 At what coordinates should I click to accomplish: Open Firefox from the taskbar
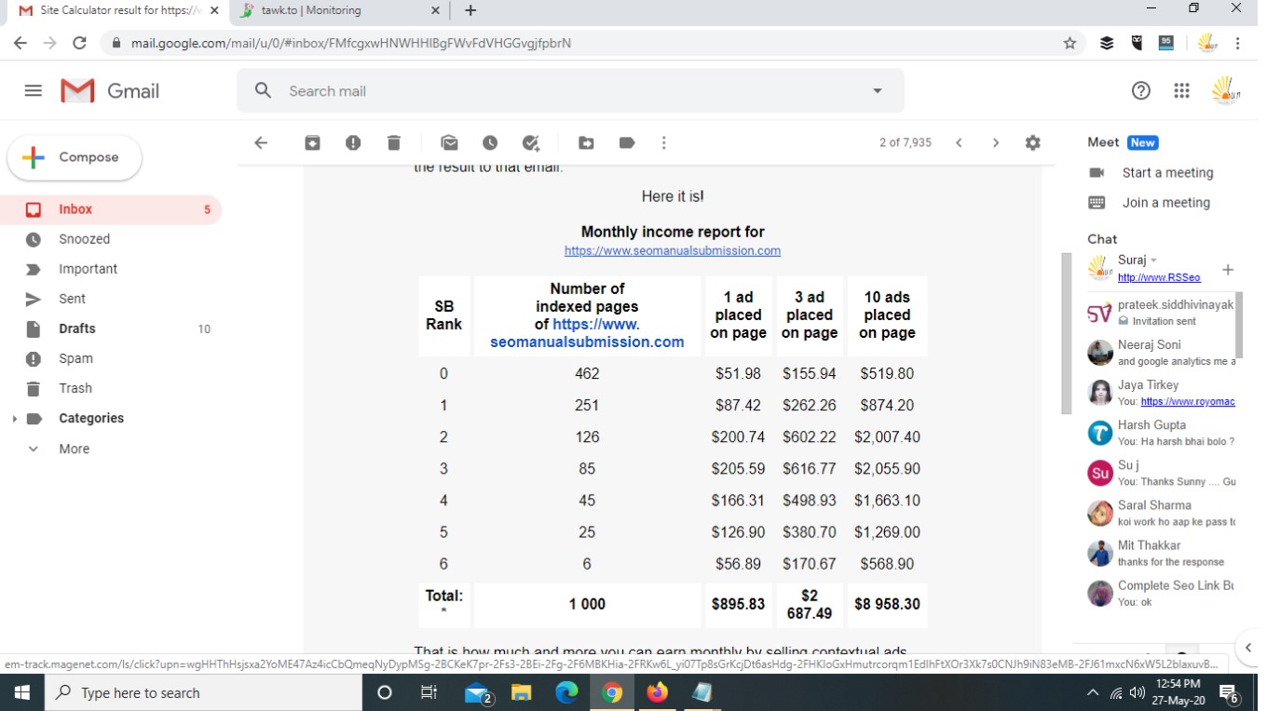657,692
